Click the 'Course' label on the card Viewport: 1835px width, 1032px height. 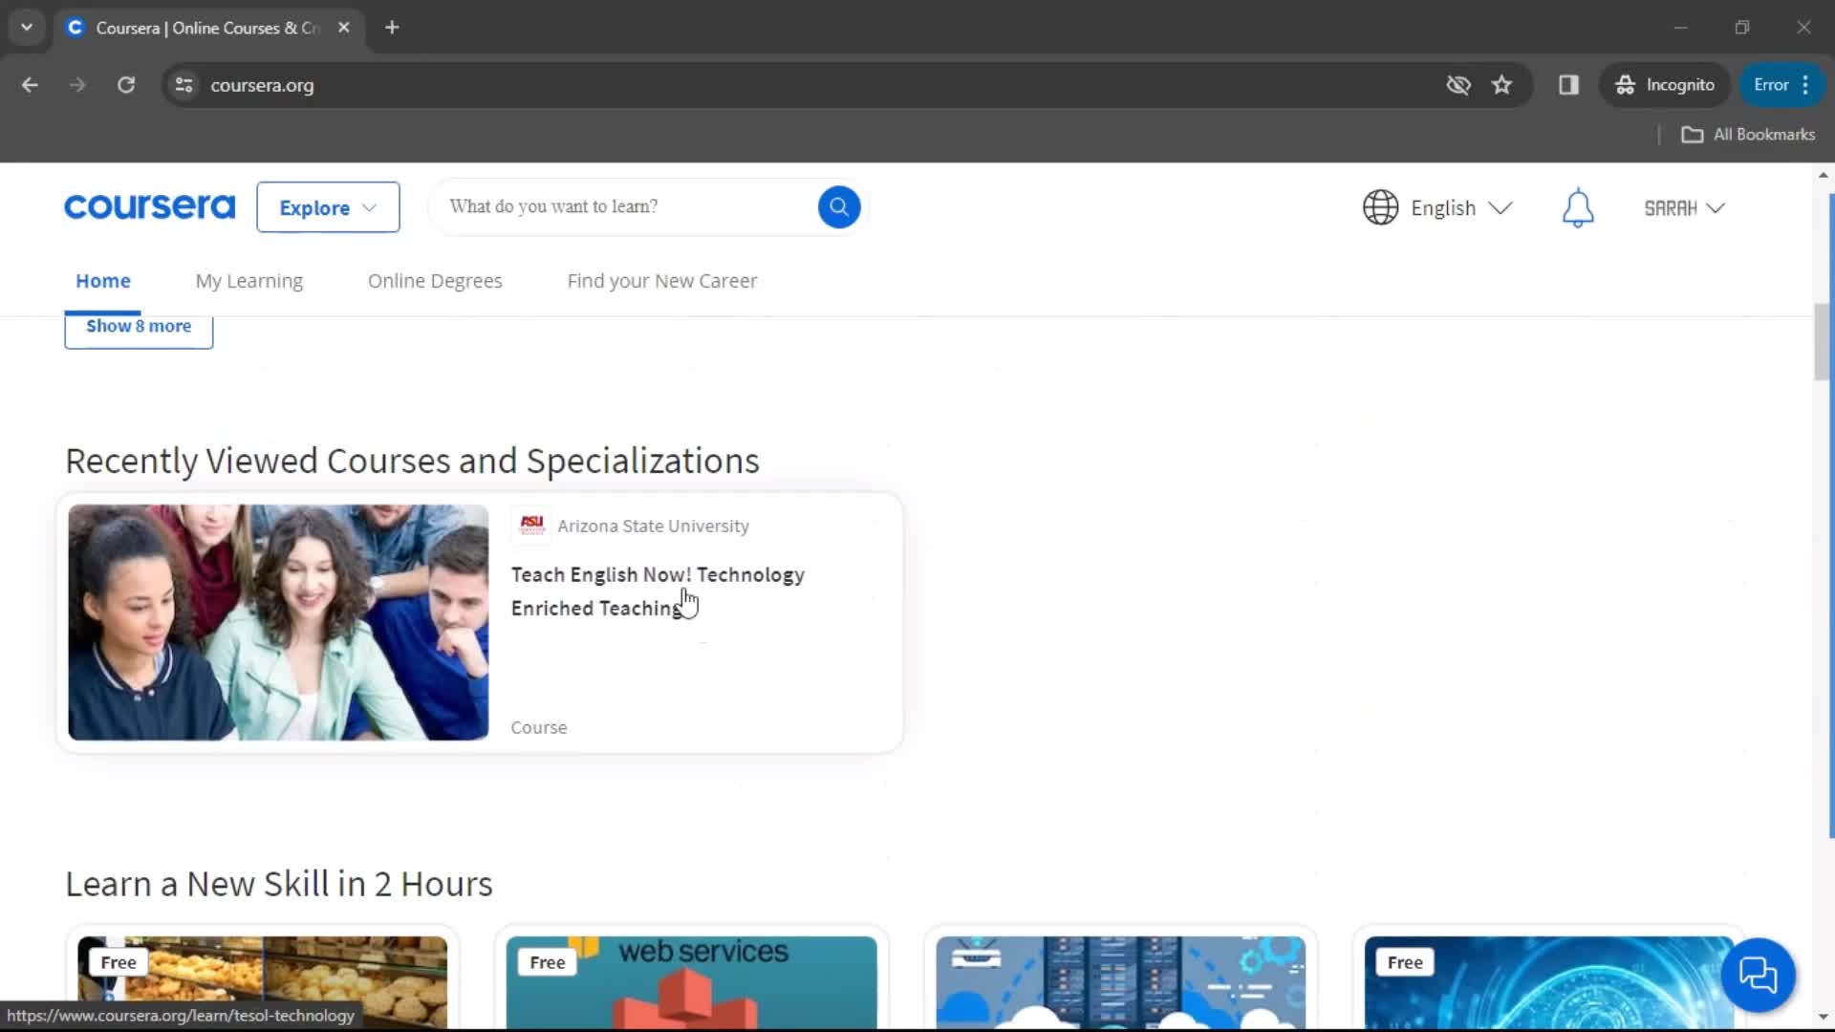539,727
